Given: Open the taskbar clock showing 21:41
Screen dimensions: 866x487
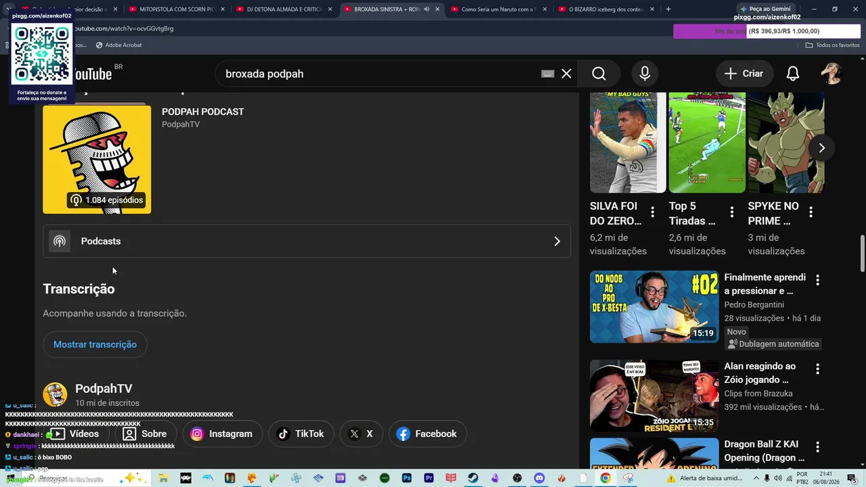Looking at the screenshot, I should [826, 478].
